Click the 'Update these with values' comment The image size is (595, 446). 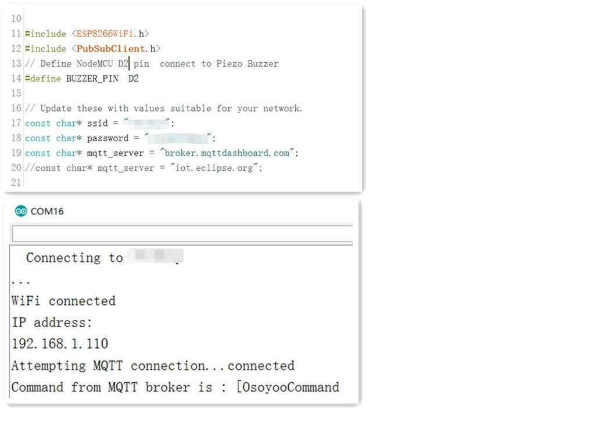point(163,109)
